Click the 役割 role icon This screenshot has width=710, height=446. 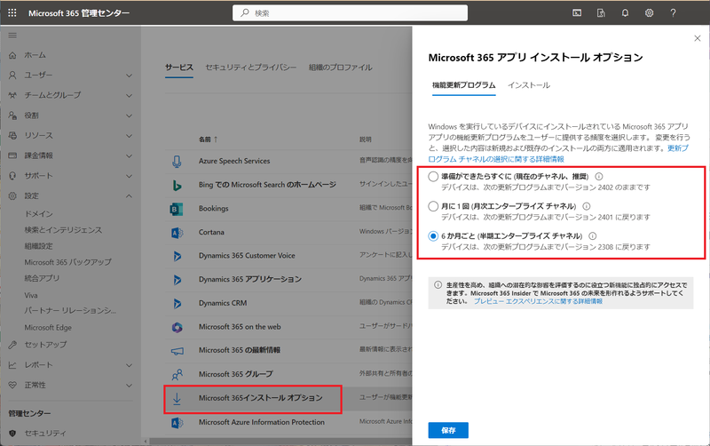(12, 115)
